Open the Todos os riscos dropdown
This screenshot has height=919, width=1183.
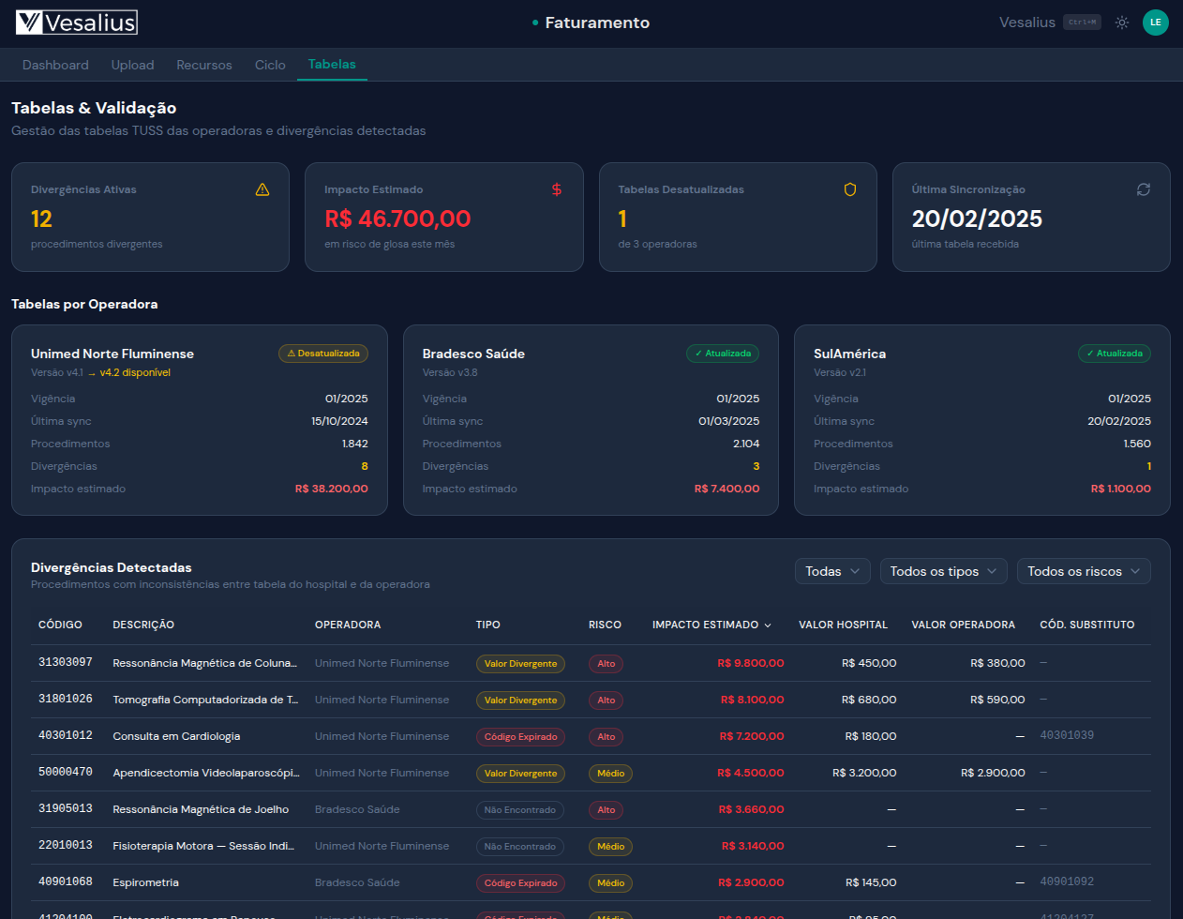(x=1083, y=571)
